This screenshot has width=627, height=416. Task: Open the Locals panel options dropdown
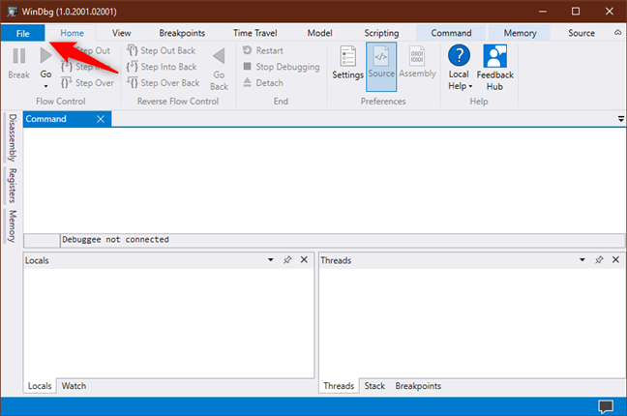coord(271,260)
